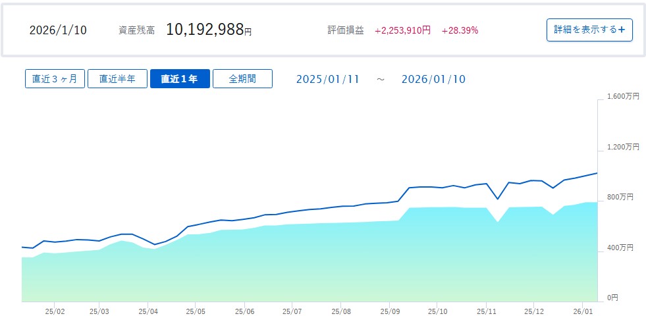This screenshot has width=646, height=316.
Task: Click the rightmost end point of blue line
Action: (597, 173)
